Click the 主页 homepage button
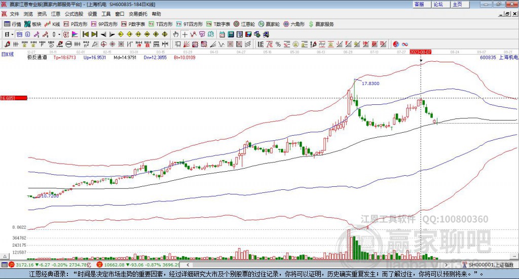 click(460, 4)
